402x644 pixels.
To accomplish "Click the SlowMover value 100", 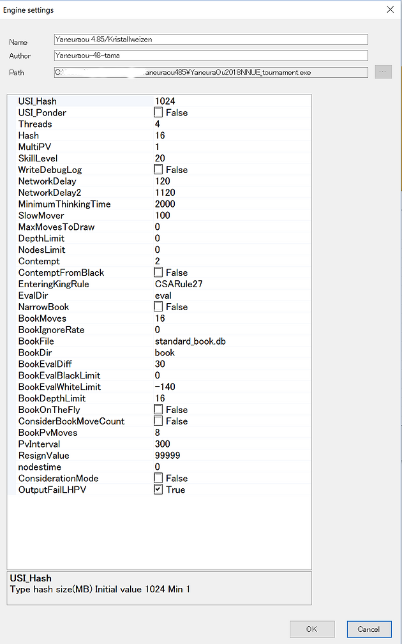I will pyautogui.click(x=163, y=215).
